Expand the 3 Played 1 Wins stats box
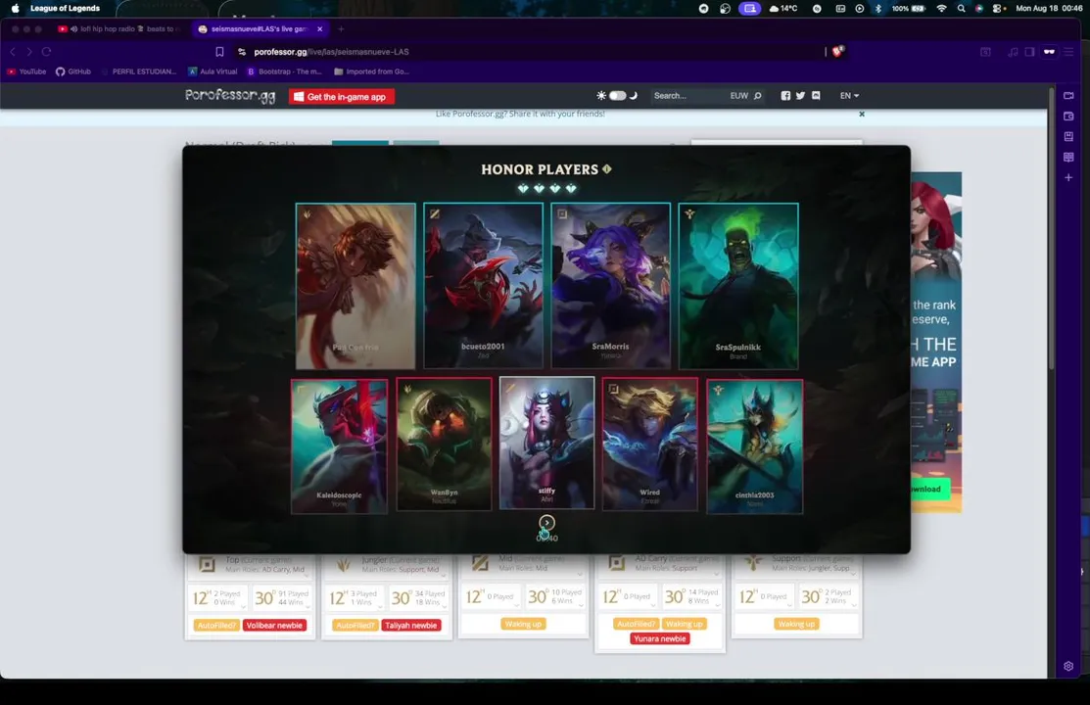 click(355, 598)
